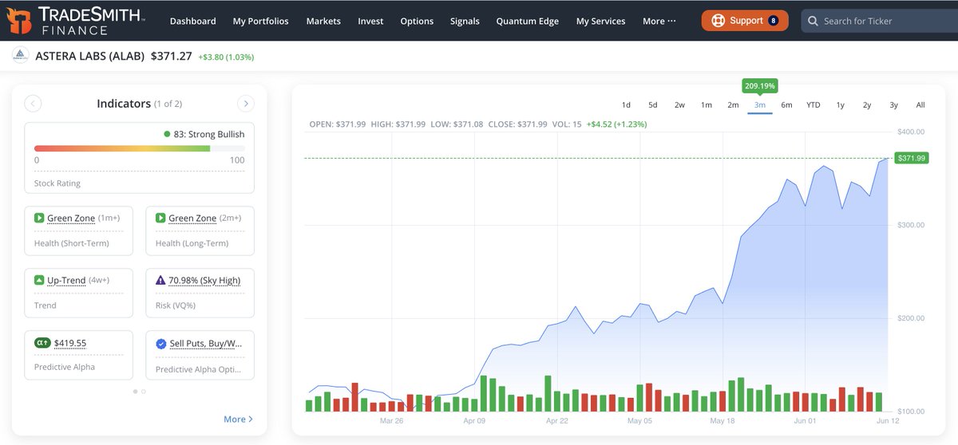
Task: Open the Invest menu
Action: 370,21
